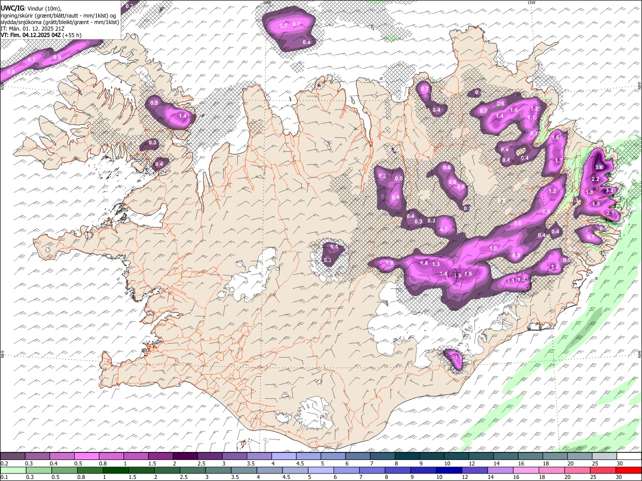Click the 2.2 snowfall value on the map
This screenshot has height=481, width=642.
coord(596,179)
